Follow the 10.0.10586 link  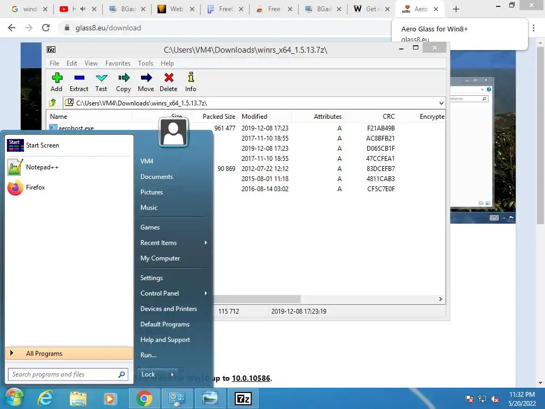point(251,378)
